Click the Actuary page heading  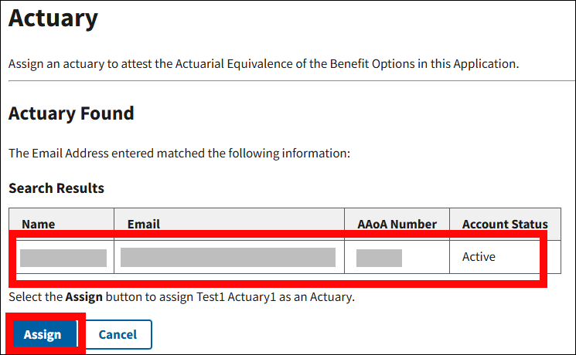click(x=53, y=17)
